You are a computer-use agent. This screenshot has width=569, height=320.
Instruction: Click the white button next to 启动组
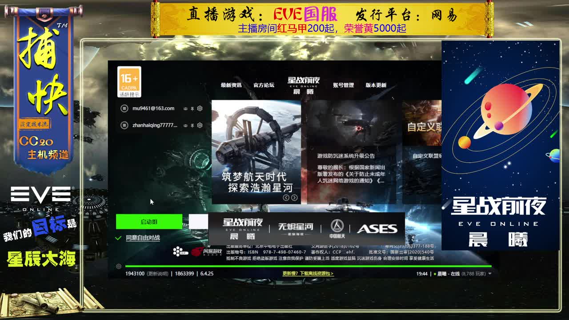click(198, 222)
